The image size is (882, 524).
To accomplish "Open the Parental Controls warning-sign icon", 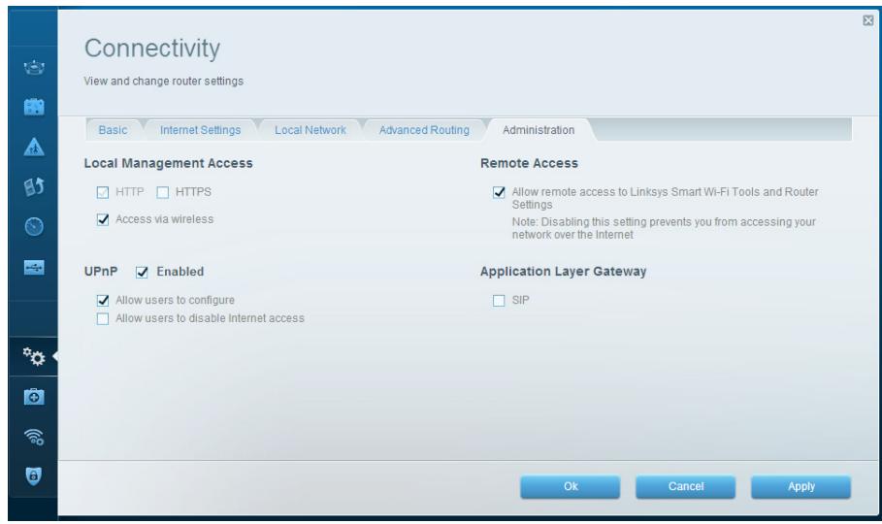I will pos(34,147).
